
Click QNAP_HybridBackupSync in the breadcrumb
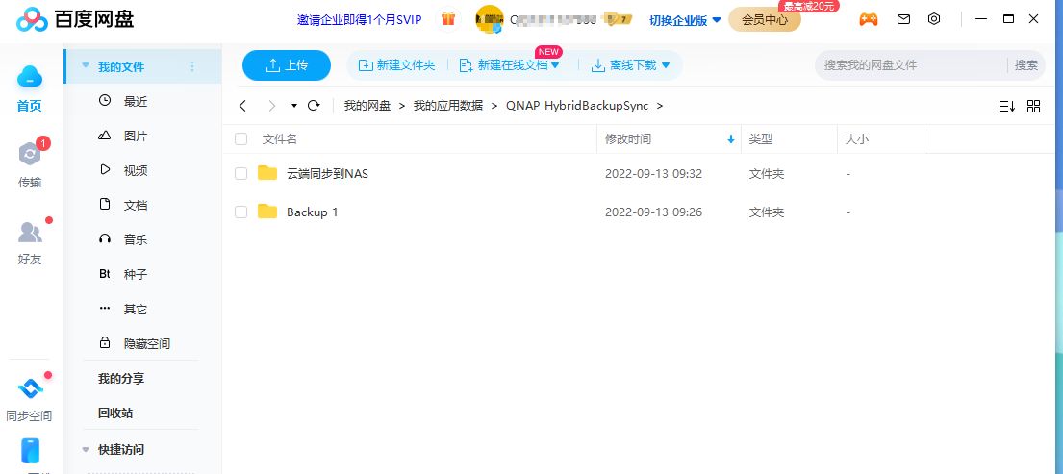tap(577, 106)
